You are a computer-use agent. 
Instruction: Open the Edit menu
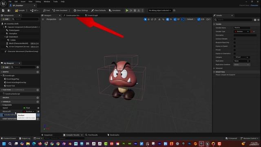[16, 2]
